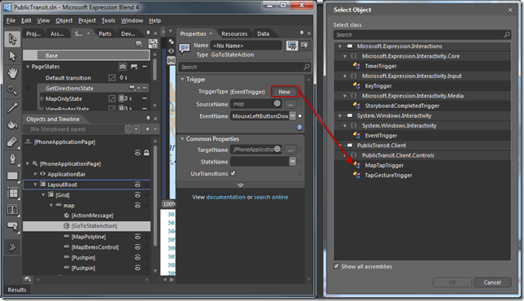
Task: Select the TextBlock tool
Action: [12, 210]
